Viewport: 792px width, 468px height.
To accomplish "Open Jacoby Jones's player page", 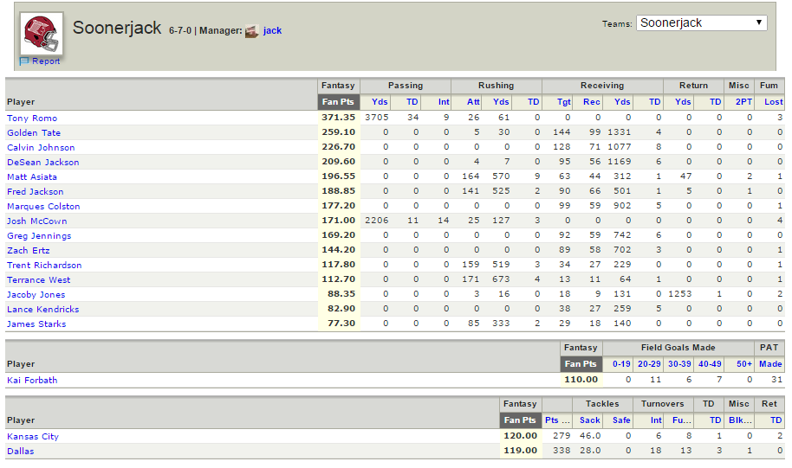I will 36,294.
